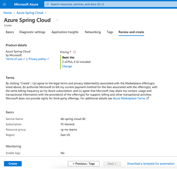This screenshot has height=169, width=177.
Task: Switch to the Diagnostic settings tab
Action: pyautogui.click(x=32, y=32)
